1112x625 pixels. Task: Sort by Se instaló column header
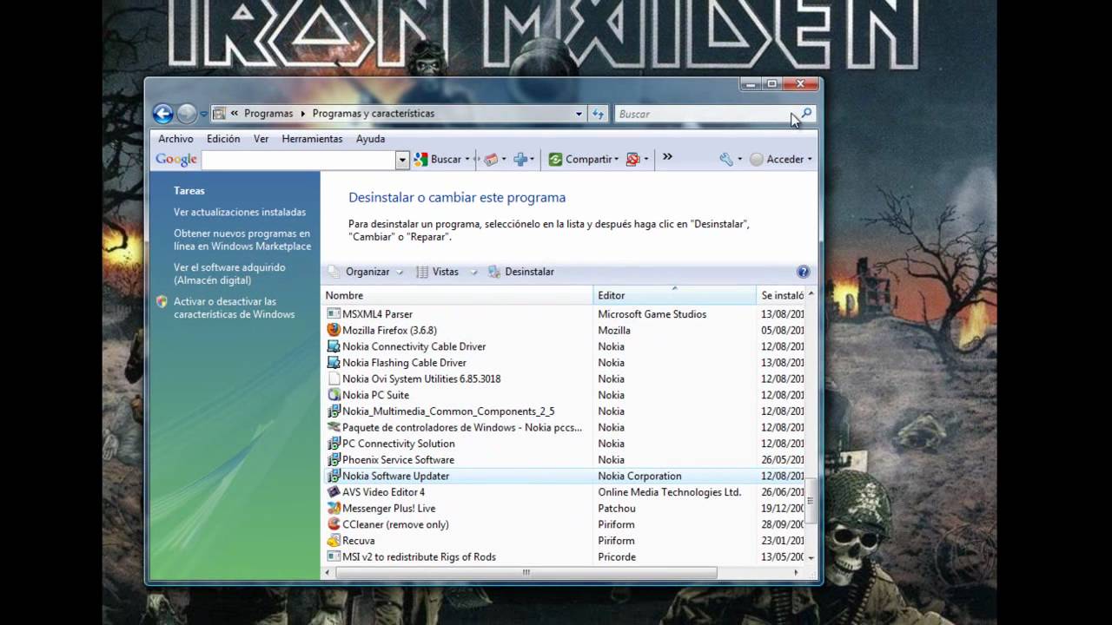point(781,295)
